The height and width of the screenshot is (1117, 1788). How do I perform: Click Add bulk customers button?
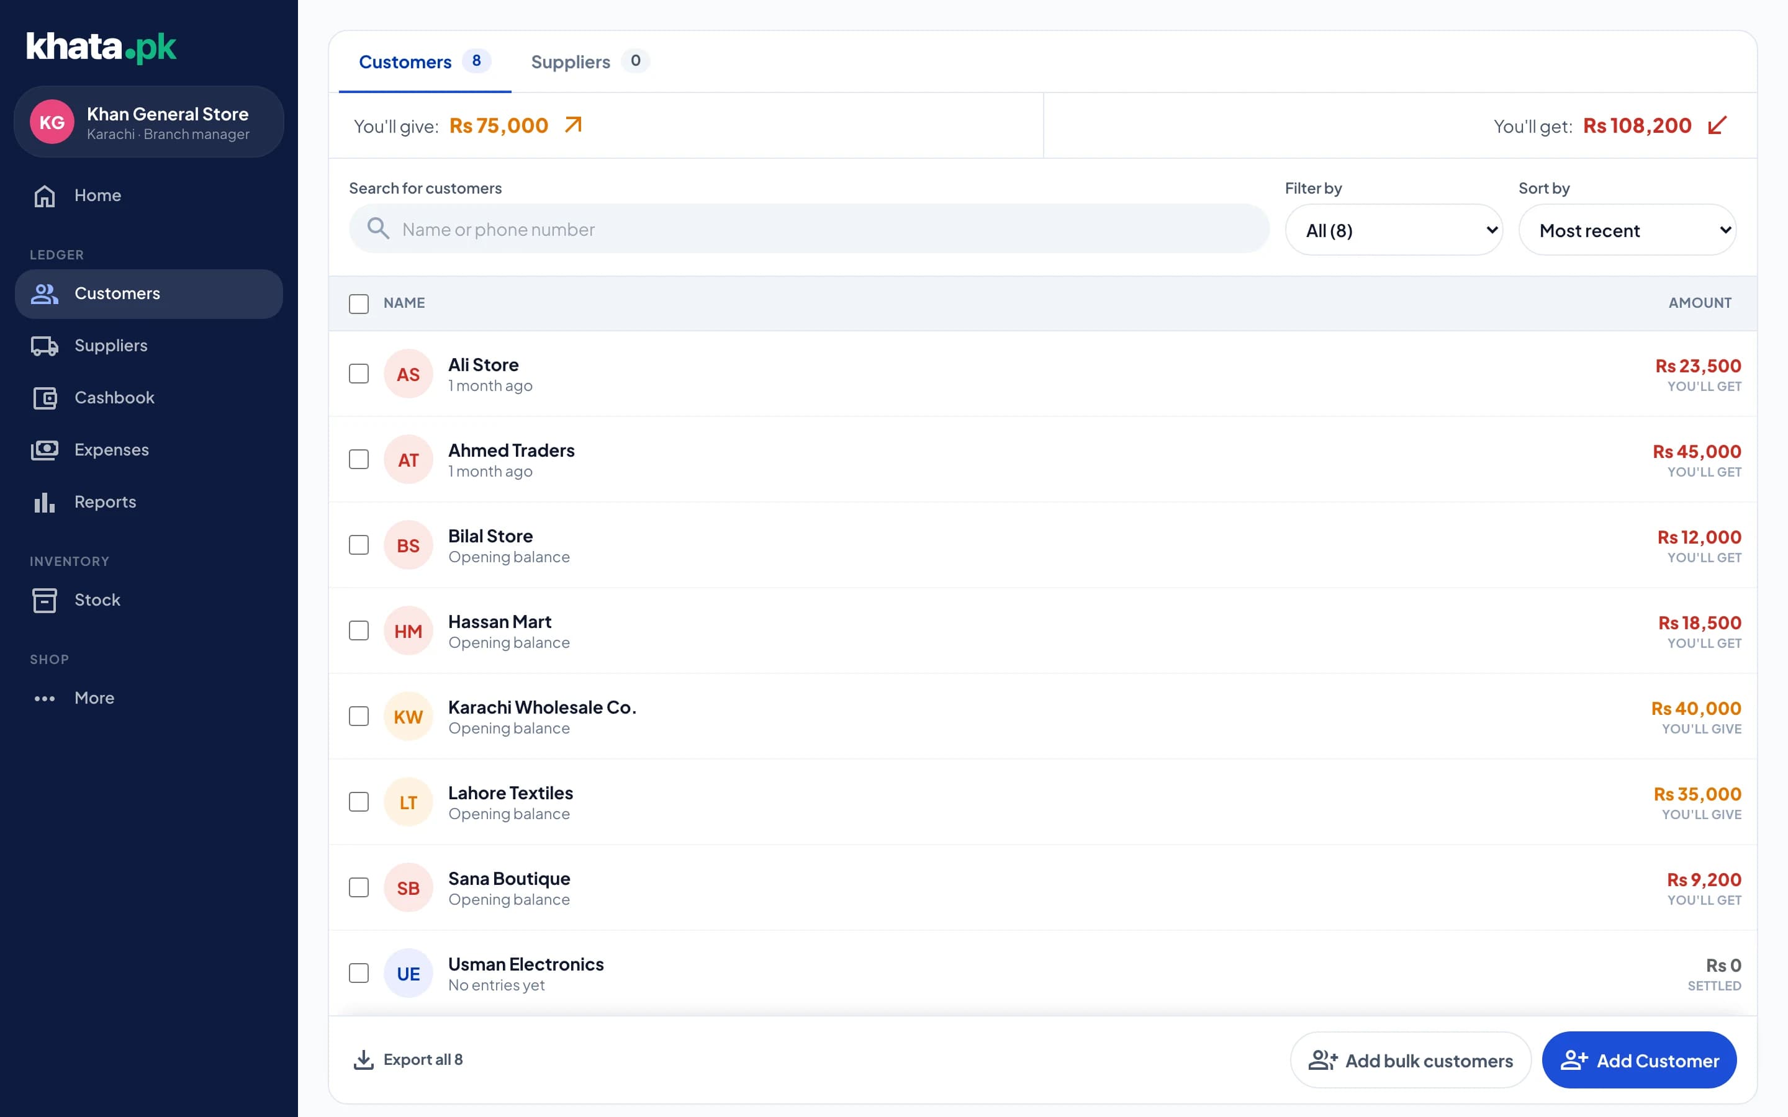click(1411, 1060)
